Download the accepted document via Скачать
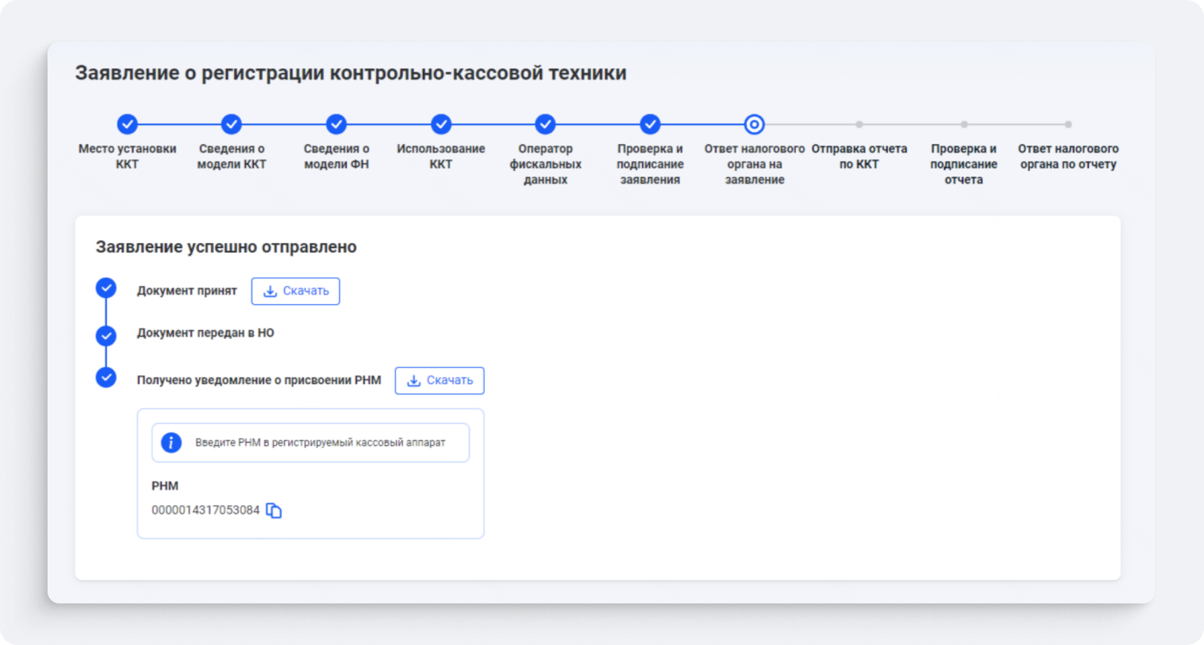The width and height of the screenshot is (1204, 645). [296, 291]
